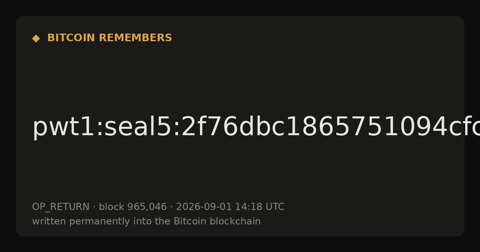The height and width of the screenshot is (252, 480).
Task: Click the separator dot before the date
Action: 172,207
